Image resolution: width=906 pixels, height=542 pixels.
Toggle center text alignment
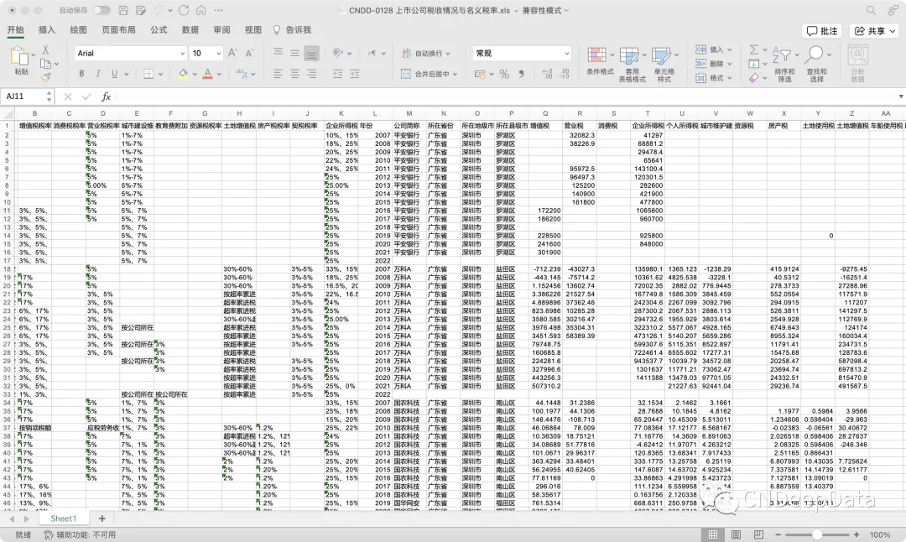294,73
